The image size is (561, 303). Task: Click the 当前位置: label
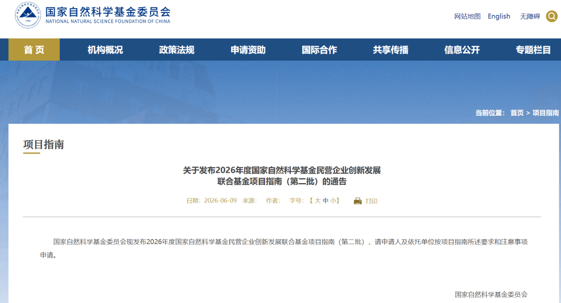pyautogui.click(x=490, y=113)
